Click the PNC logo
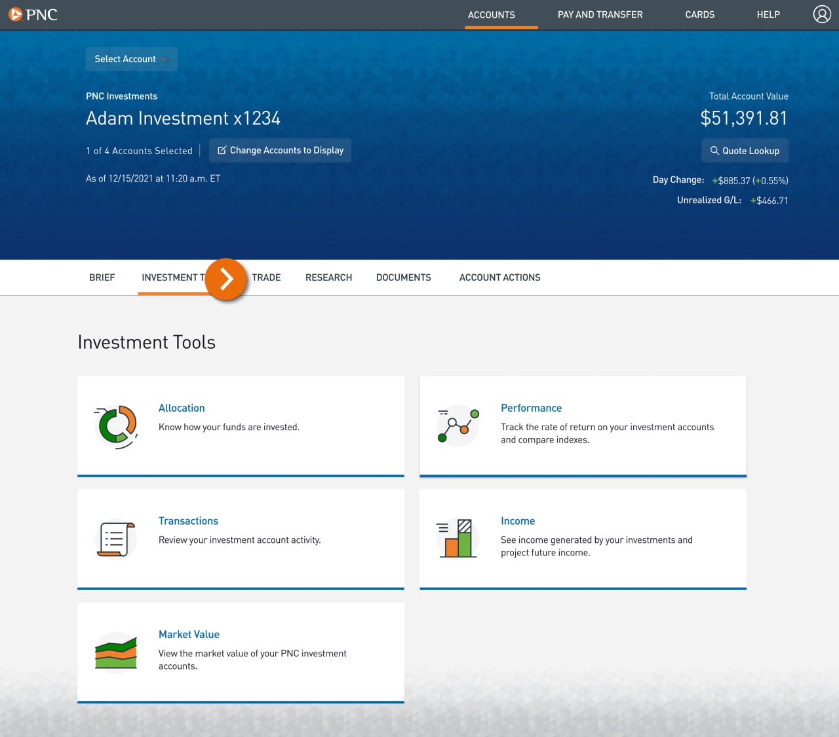 click(33, 14)
